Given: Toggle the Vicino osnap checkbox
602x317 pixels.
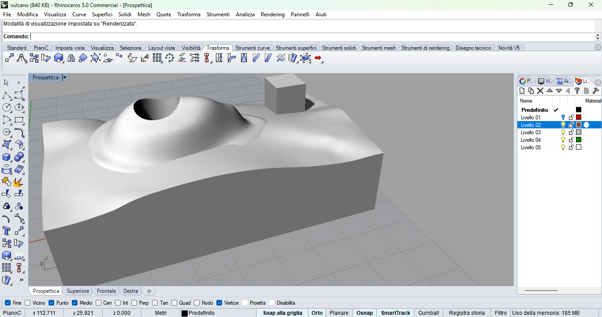Looking at the screenshot, I should pos(28,303).
